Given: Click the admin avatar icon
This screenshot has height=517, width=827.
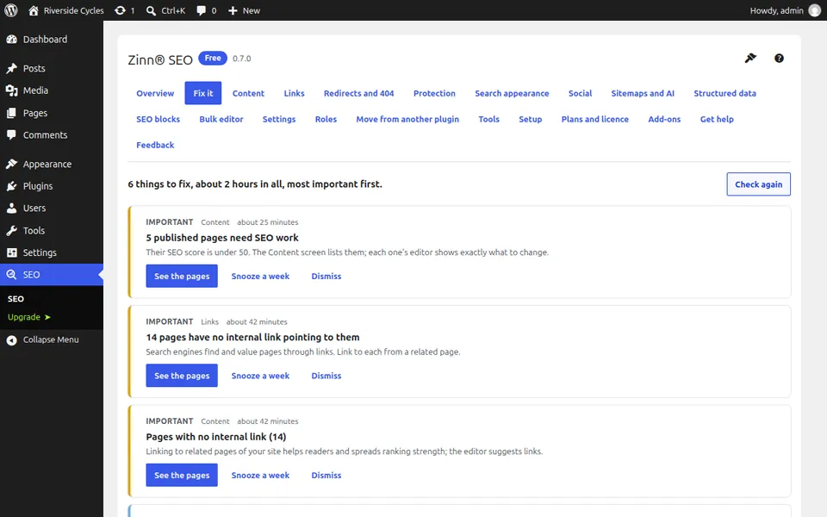Looking at the screenshot, I should (815, 10).
